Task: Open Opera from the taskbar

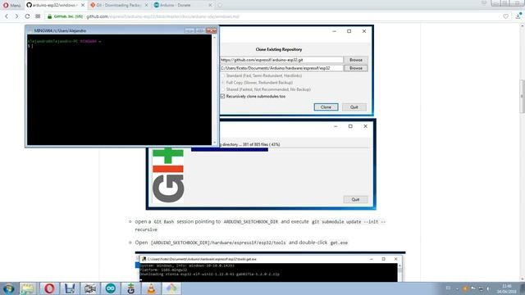Action: point(49,288)
